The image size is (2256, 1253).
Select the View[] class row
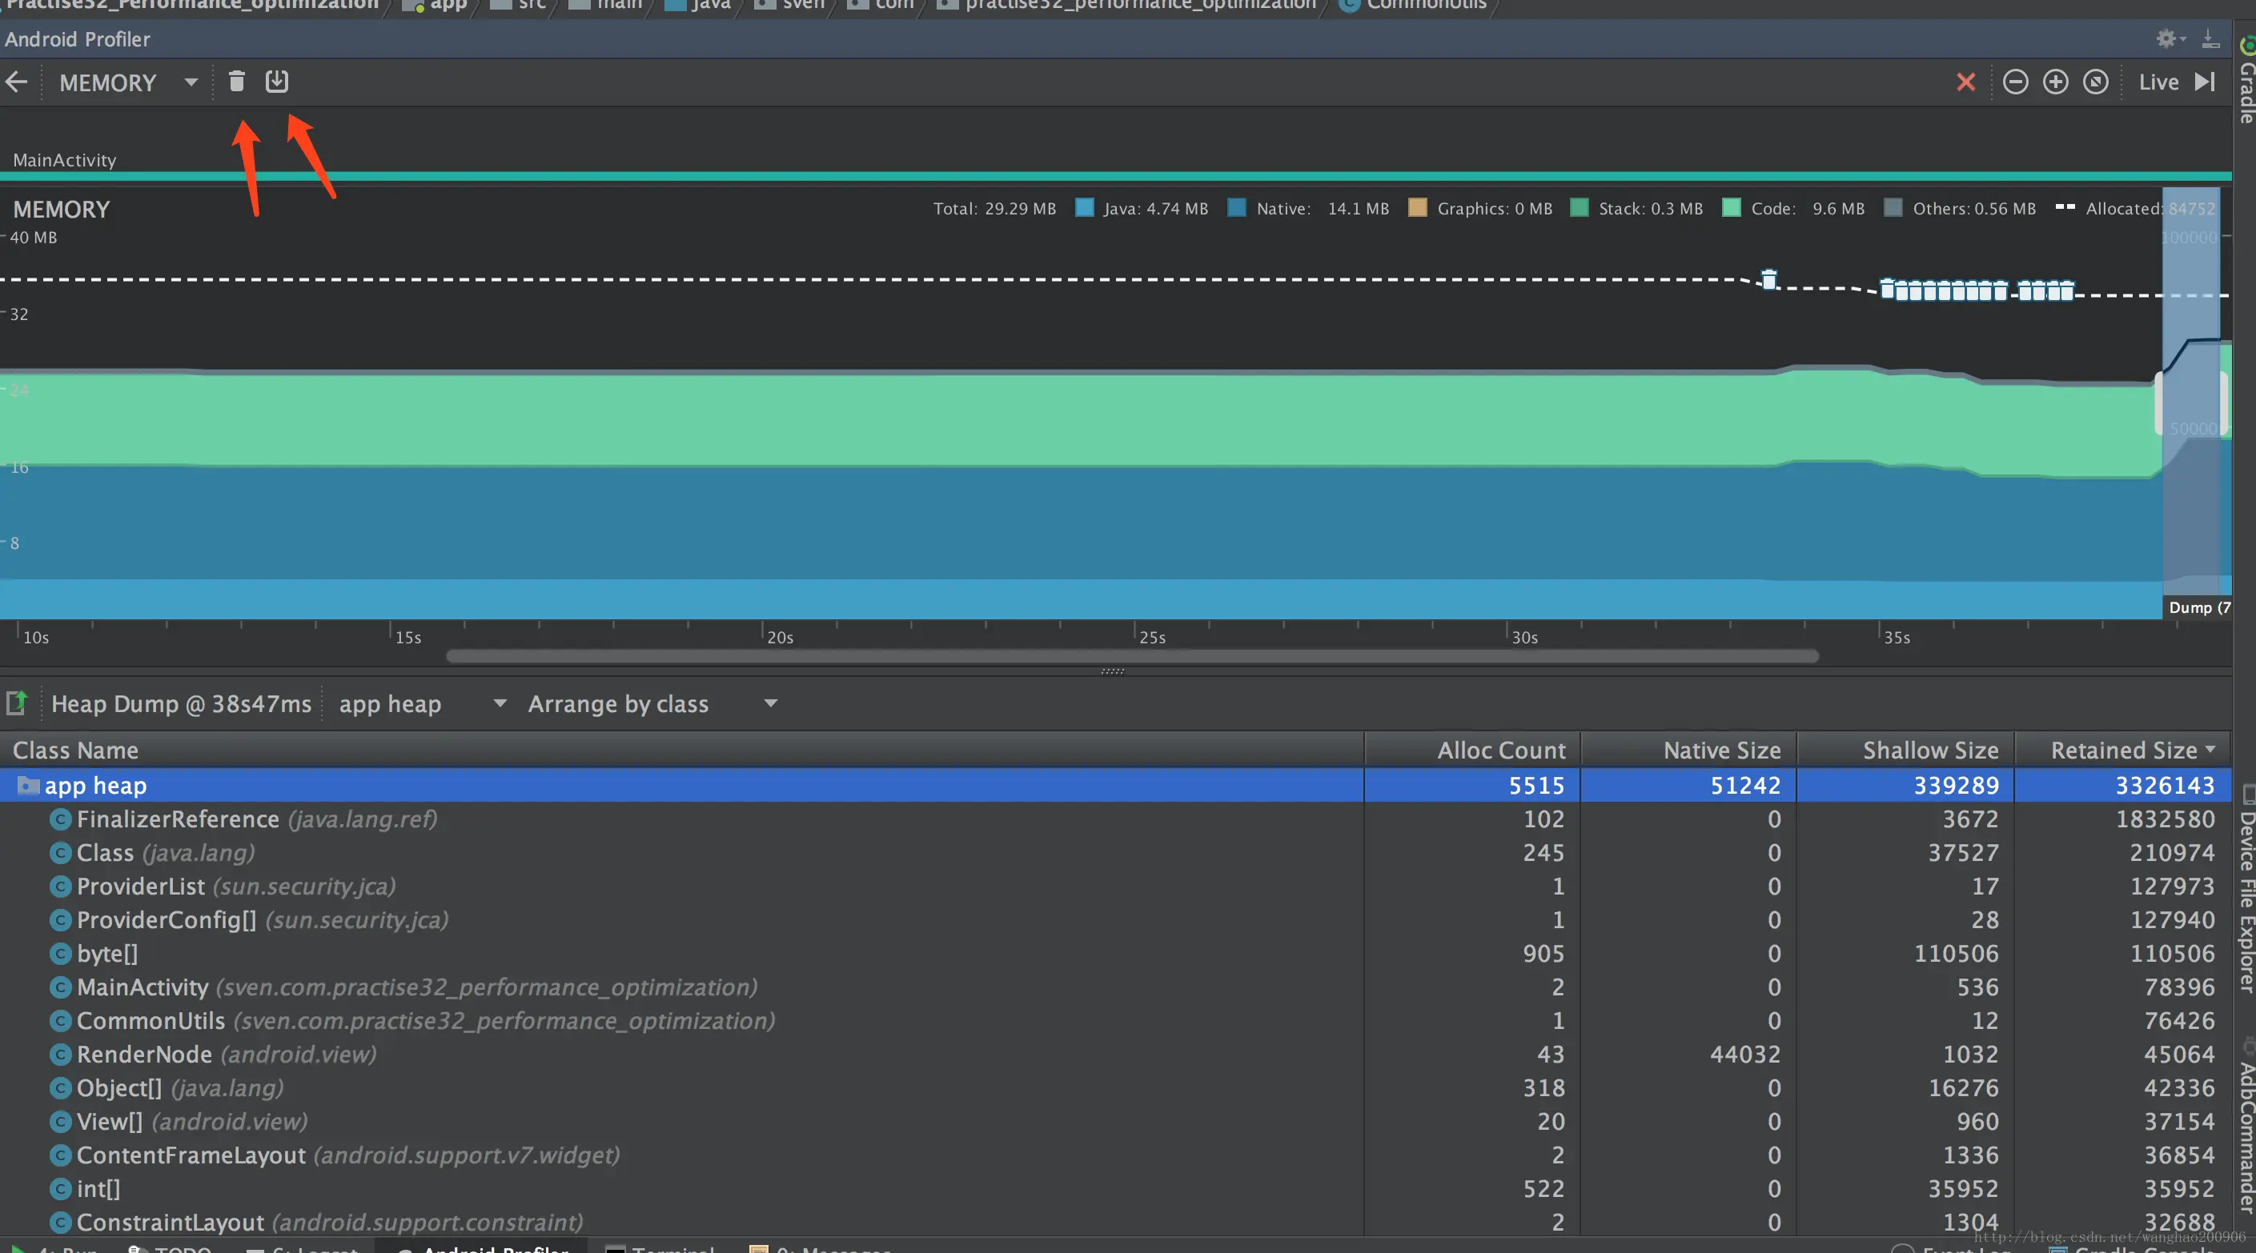tap(1116, 1121)
